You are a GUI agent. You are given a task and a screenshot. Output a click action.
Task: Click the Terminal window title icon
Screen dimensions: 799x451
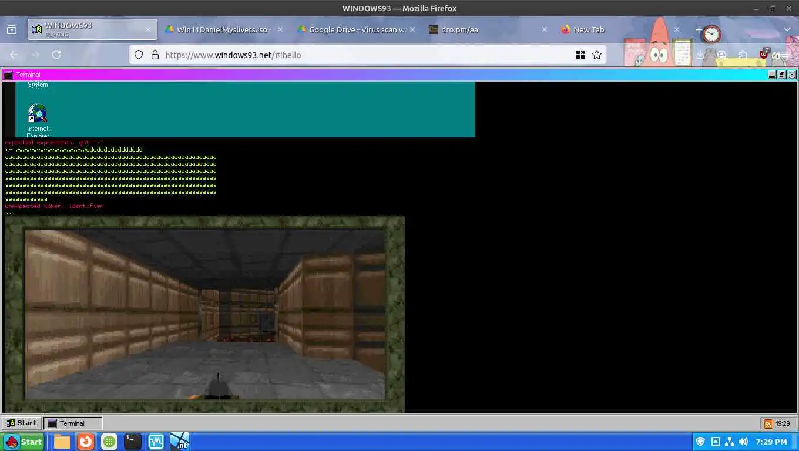tap(8, 75)
